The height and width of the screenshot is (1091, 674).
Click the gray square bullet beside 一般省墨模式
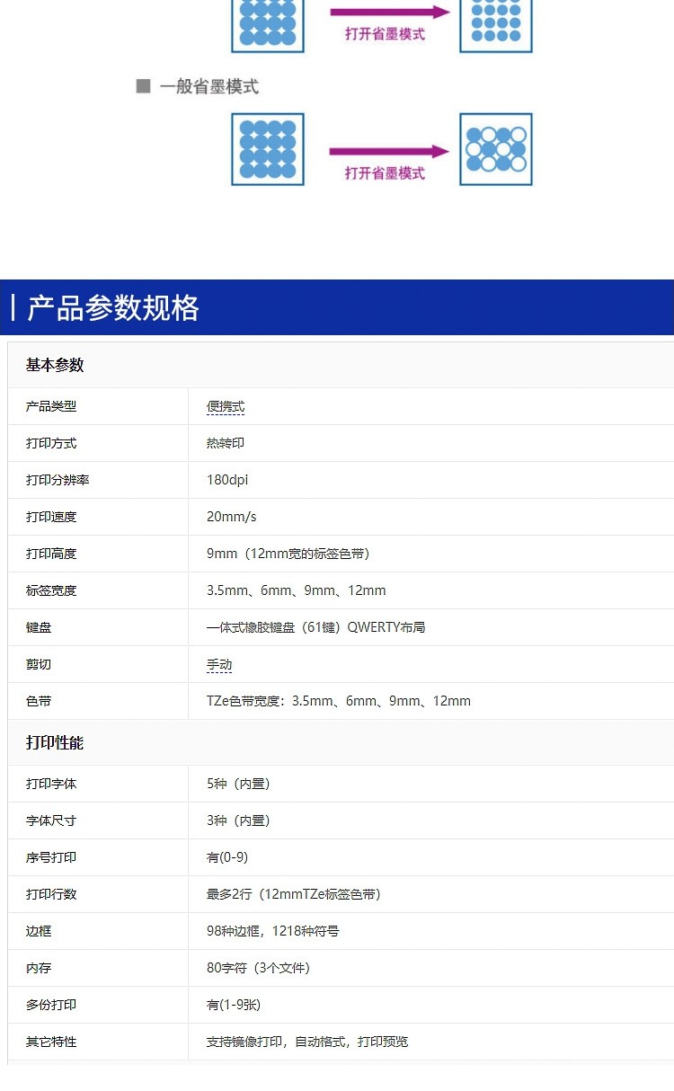point(143,86)
